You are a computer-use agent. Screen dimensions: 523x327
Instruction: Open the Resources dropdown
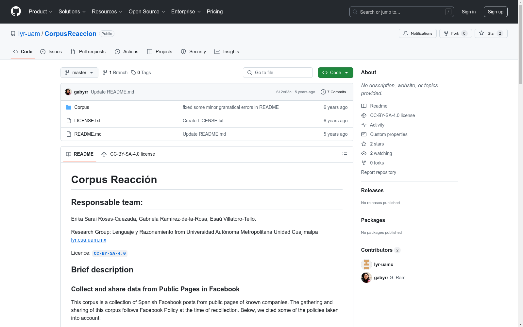(x=107, y=11)
